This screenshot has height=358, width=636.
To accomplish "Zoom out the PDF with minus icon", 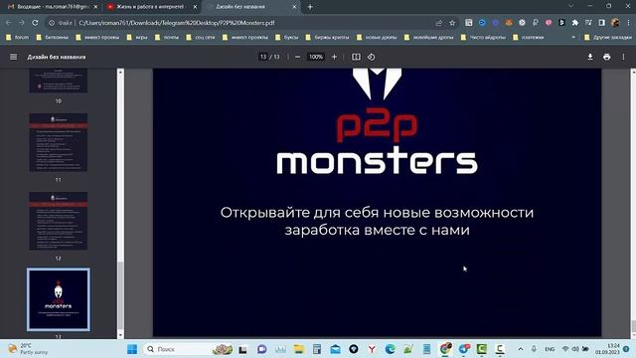I will pyautogui.click(x=298, y=57).
